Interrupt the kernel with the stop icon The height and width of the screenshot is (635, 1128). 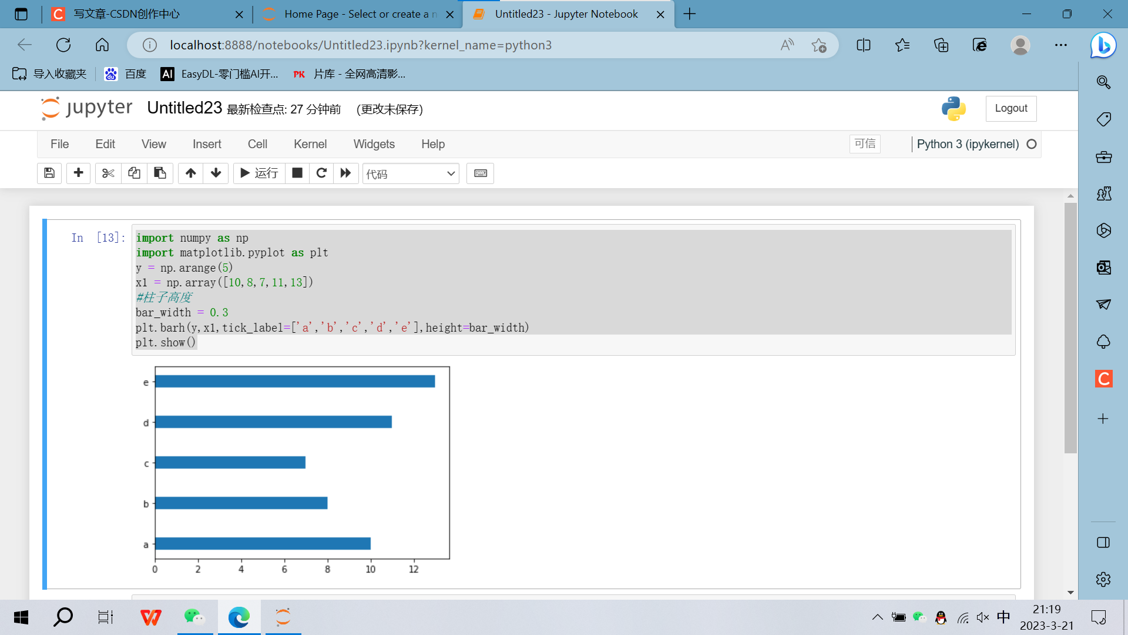coord(297,173)
